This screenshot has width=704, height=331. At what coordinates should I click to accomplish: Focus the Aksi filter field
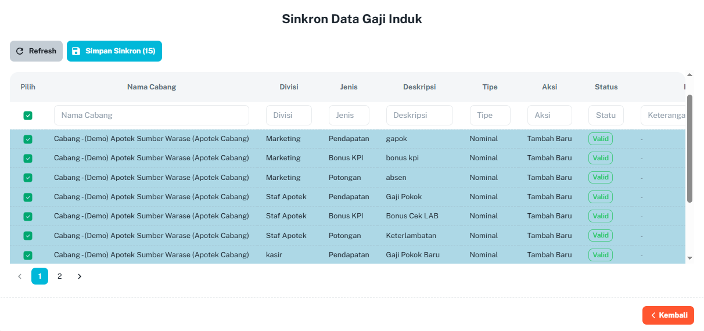coord(549,115)
